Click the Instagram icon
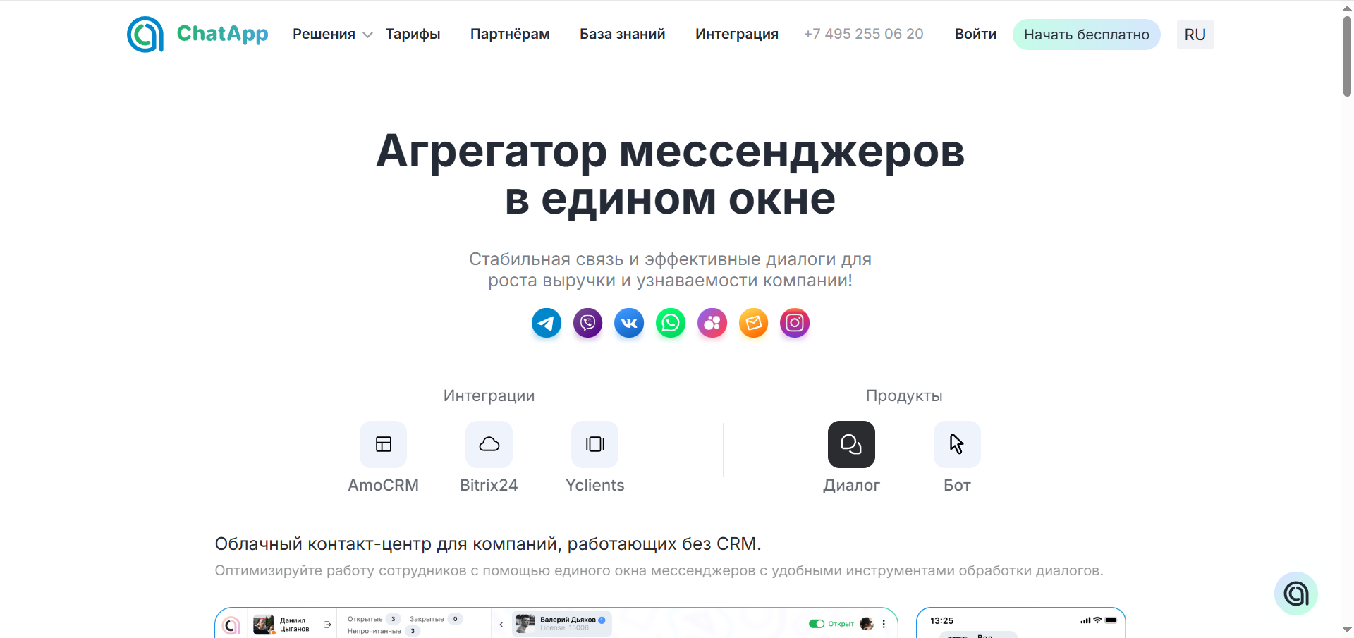Viewport: 1354px width, 638px height. pos(795,324)
